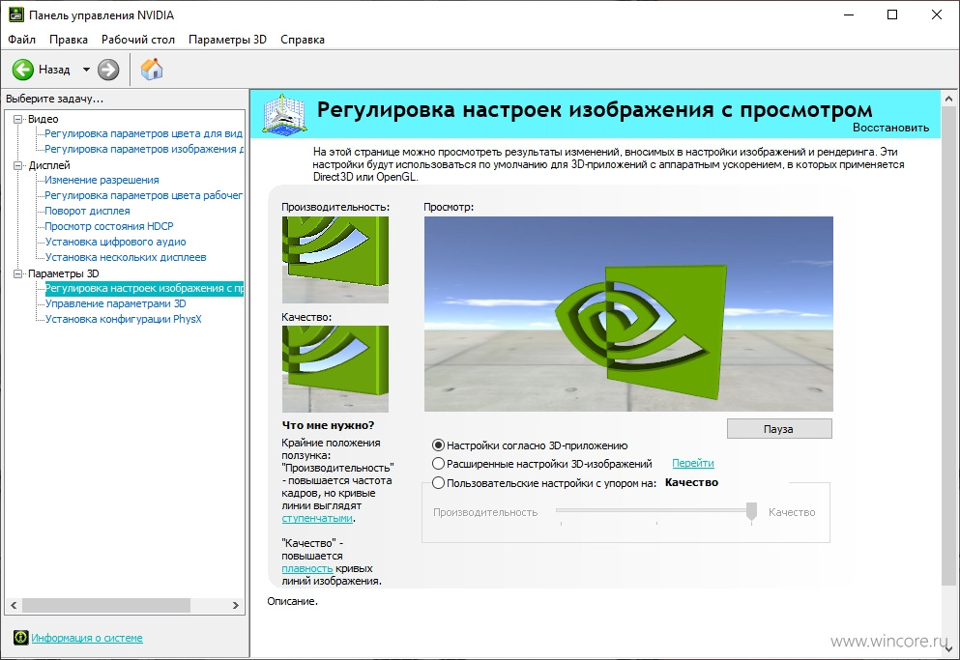Select Регулировка параметров цвета для видео
The height and width of the screenshot is (660, 960).
[x=144, y=133]
